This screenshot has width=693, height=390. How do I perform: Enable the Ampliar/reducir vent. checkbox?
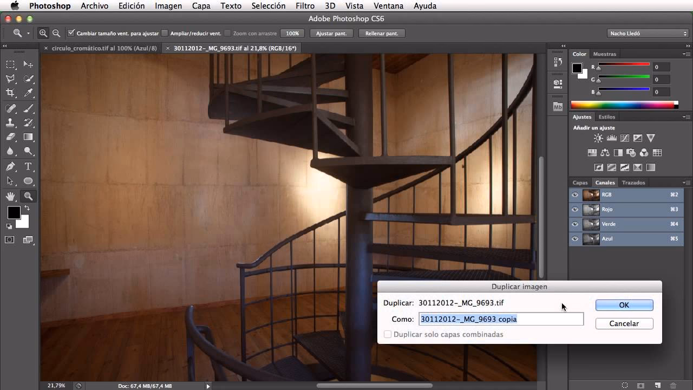tap(165, 33)
